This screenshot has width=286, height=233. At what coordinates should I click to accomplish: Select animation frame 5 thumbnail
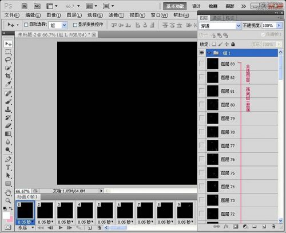pyautogui.click(x=105, y=210)
